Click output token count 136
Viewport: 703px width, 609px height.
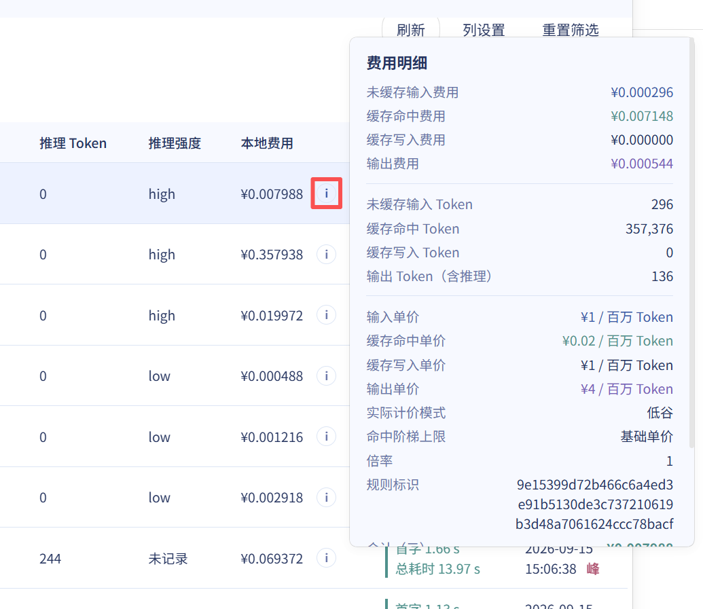(x=662, y=276)
